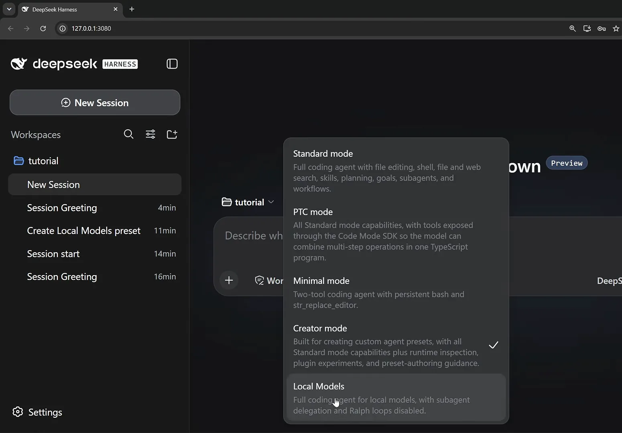Image resolution: width=622 pixels, height=433 pixels.
Task: Open Session Greeting from 16min ago
Action: 95,277
